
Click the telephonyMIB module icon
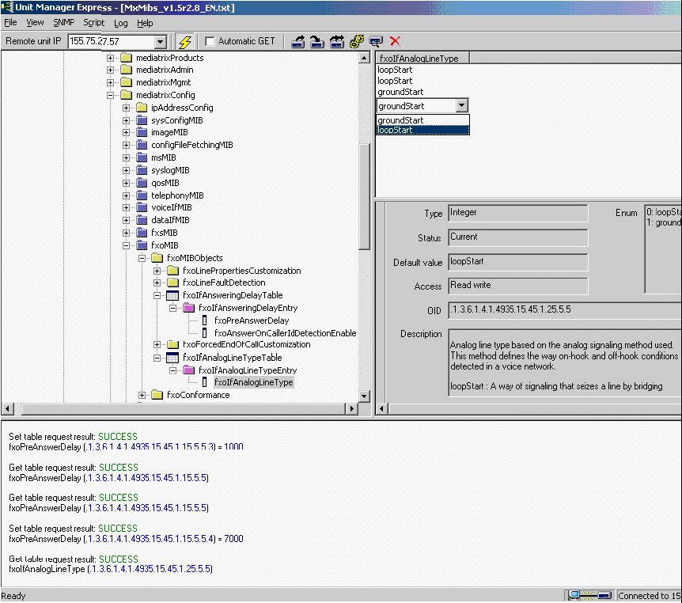click(142, 195)
